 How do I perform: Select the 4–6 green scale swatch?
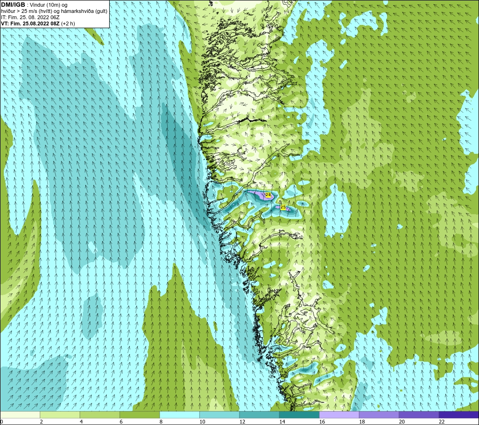tap(100, 414)
